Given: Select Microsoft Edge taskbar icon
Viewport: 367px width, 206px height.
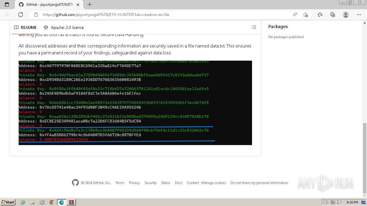Looking at the screenshot, I should (62, 202).
